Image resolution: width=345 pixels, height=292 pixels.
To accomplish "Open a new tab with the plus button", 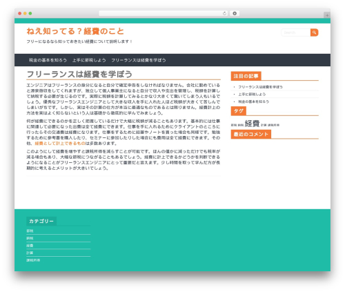I will [327, 15].
